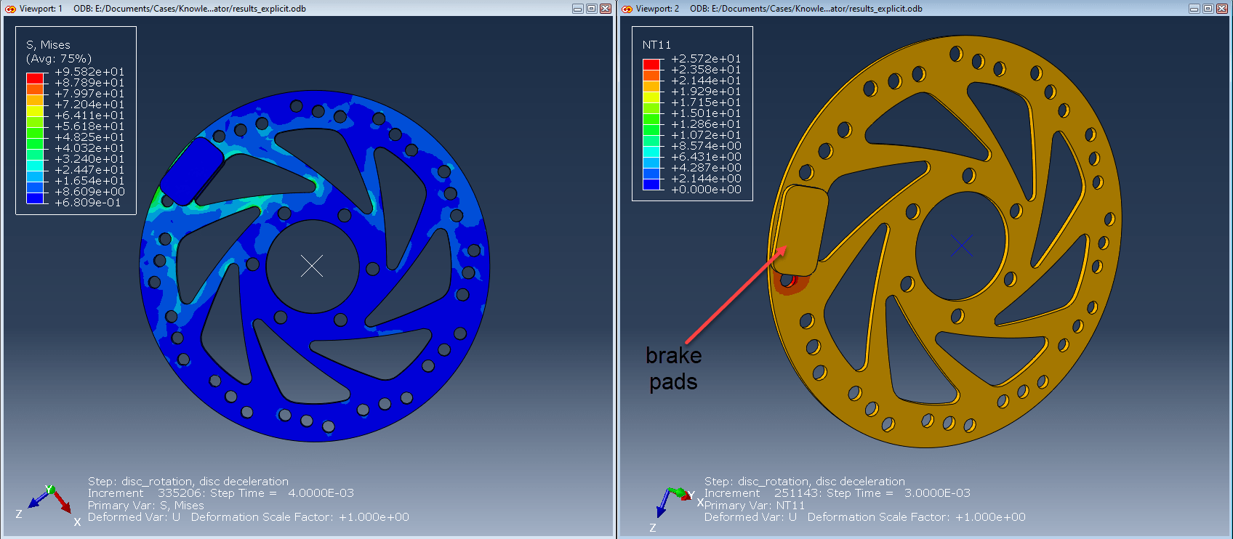
Task: Click 'Step: disc_rotation' text in Viewport 1
Action: point(188,482)
